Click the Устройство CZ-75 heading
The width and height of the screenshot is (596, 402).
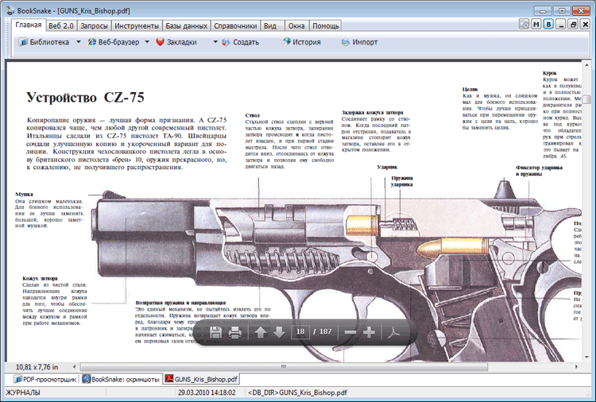(x=85, y=98)
